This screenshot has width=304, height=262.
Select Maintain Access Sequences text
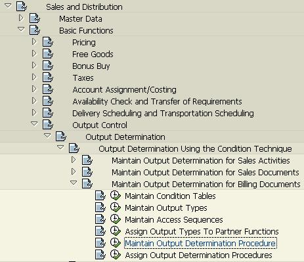[x=174, y=220]
